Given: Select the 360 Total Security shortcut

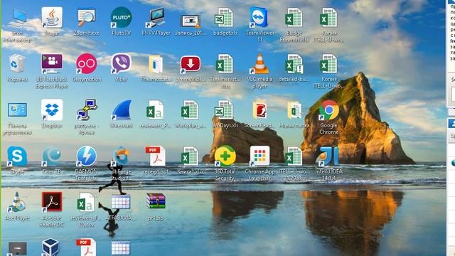Looking at the screenshot, I should pyautogui.click(x=225, y=156).
